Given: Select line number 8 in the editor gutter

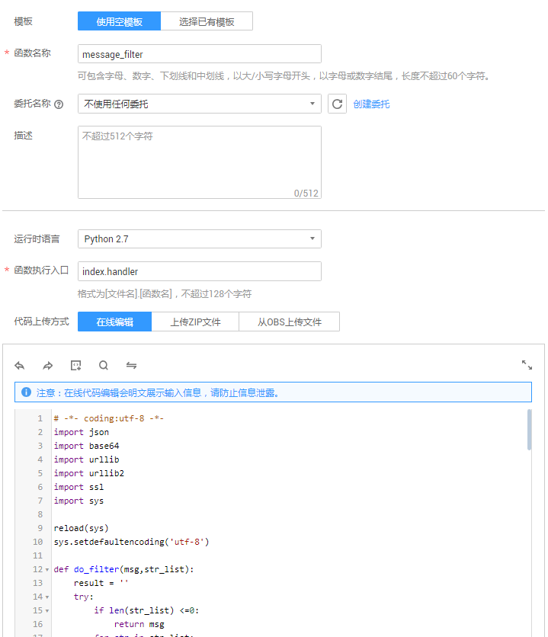Looking at the screenshot, I should point(40,515).
